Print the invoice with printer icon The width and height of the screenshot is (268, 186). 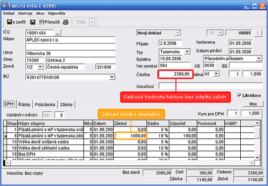66,22
